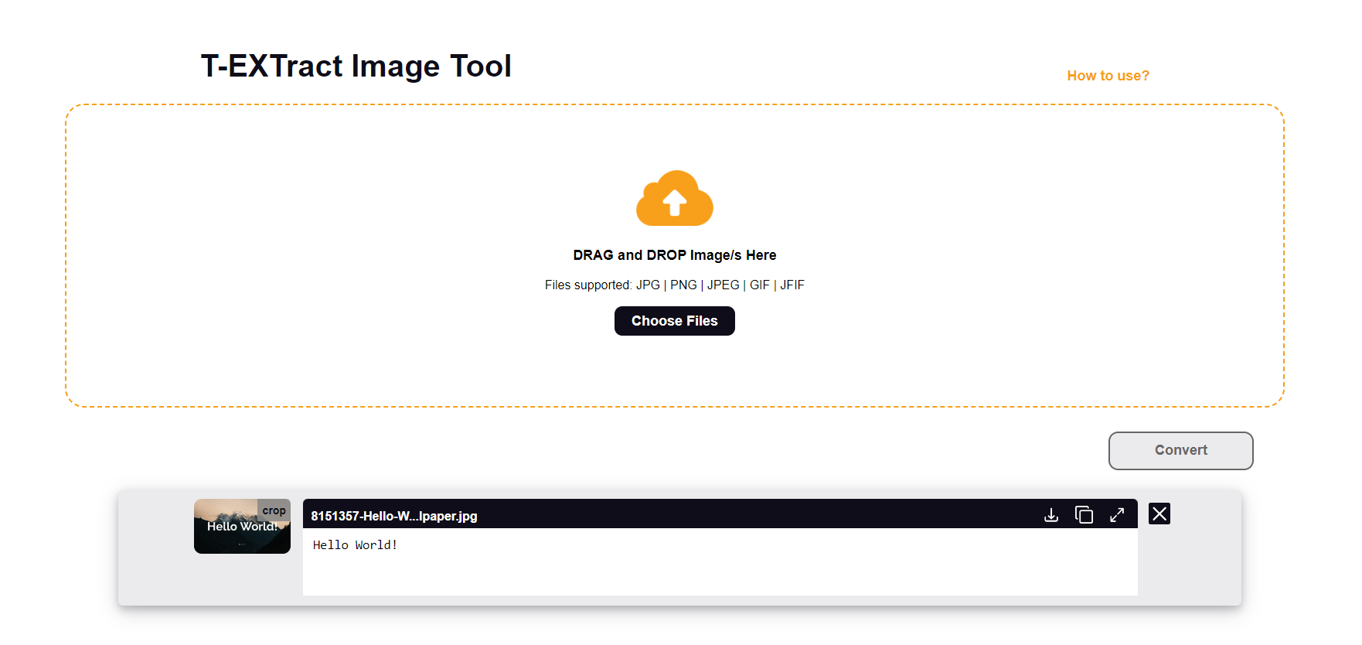This screenshot has width=1362, height=645.
Task: Expand the result panel to fullscreen
Action: [x=1117, y=515]
